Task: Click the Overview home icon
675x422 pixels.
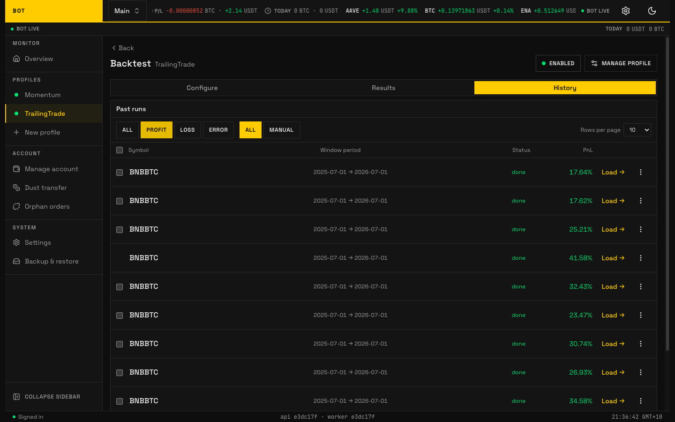Action: [16, 59]
